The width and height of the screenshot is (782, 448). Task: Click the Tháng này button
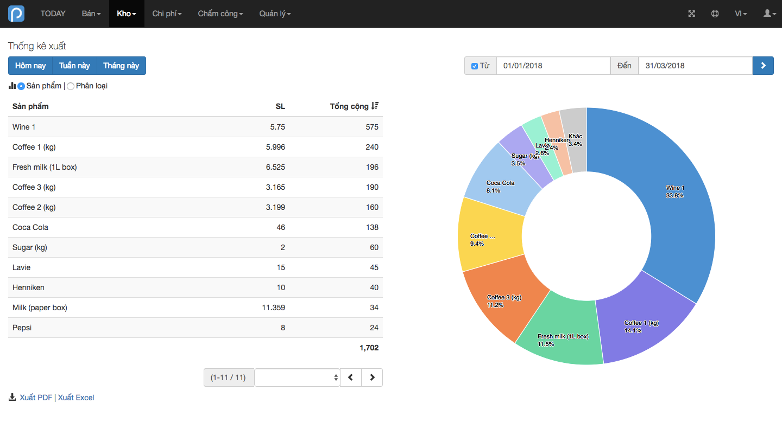[121, 66]
